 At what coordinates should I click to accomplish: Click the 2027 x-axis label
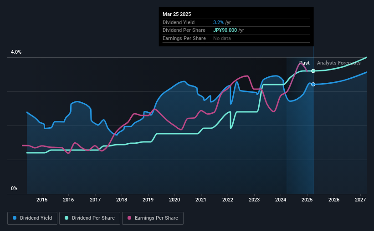tap(360, 200)
